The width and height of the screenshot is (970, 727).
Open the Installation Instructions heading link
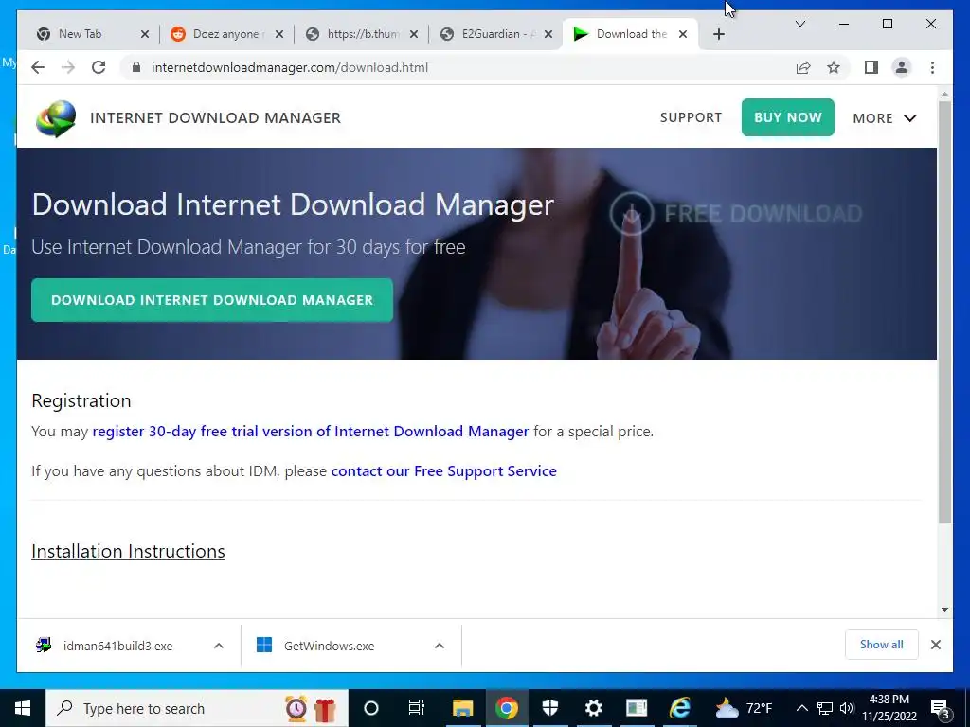pyautogui.click(x=128, y=551)
